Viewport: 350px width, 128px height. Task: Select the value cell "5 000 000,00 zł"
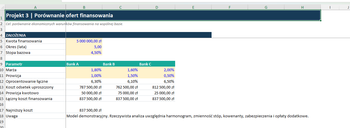84,41
